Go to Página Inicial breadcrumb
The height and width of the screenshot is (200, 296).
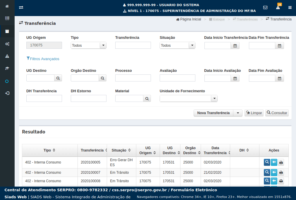click(189, 19)
